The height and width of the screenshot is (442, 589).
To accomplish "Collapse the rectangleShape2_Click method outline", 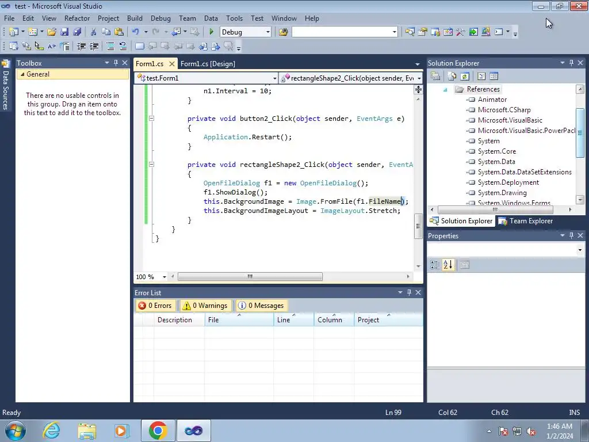I will 151,164.
